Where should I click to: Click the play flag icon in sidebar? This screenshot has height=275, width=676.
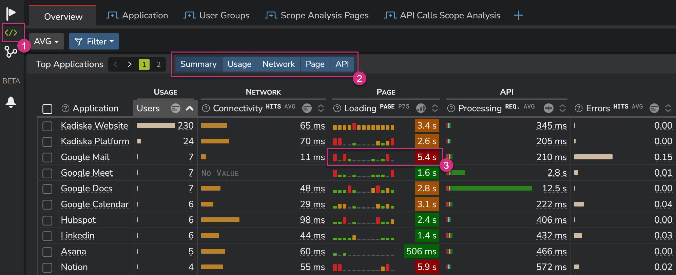pyautogui.click(x=11, y=14)
